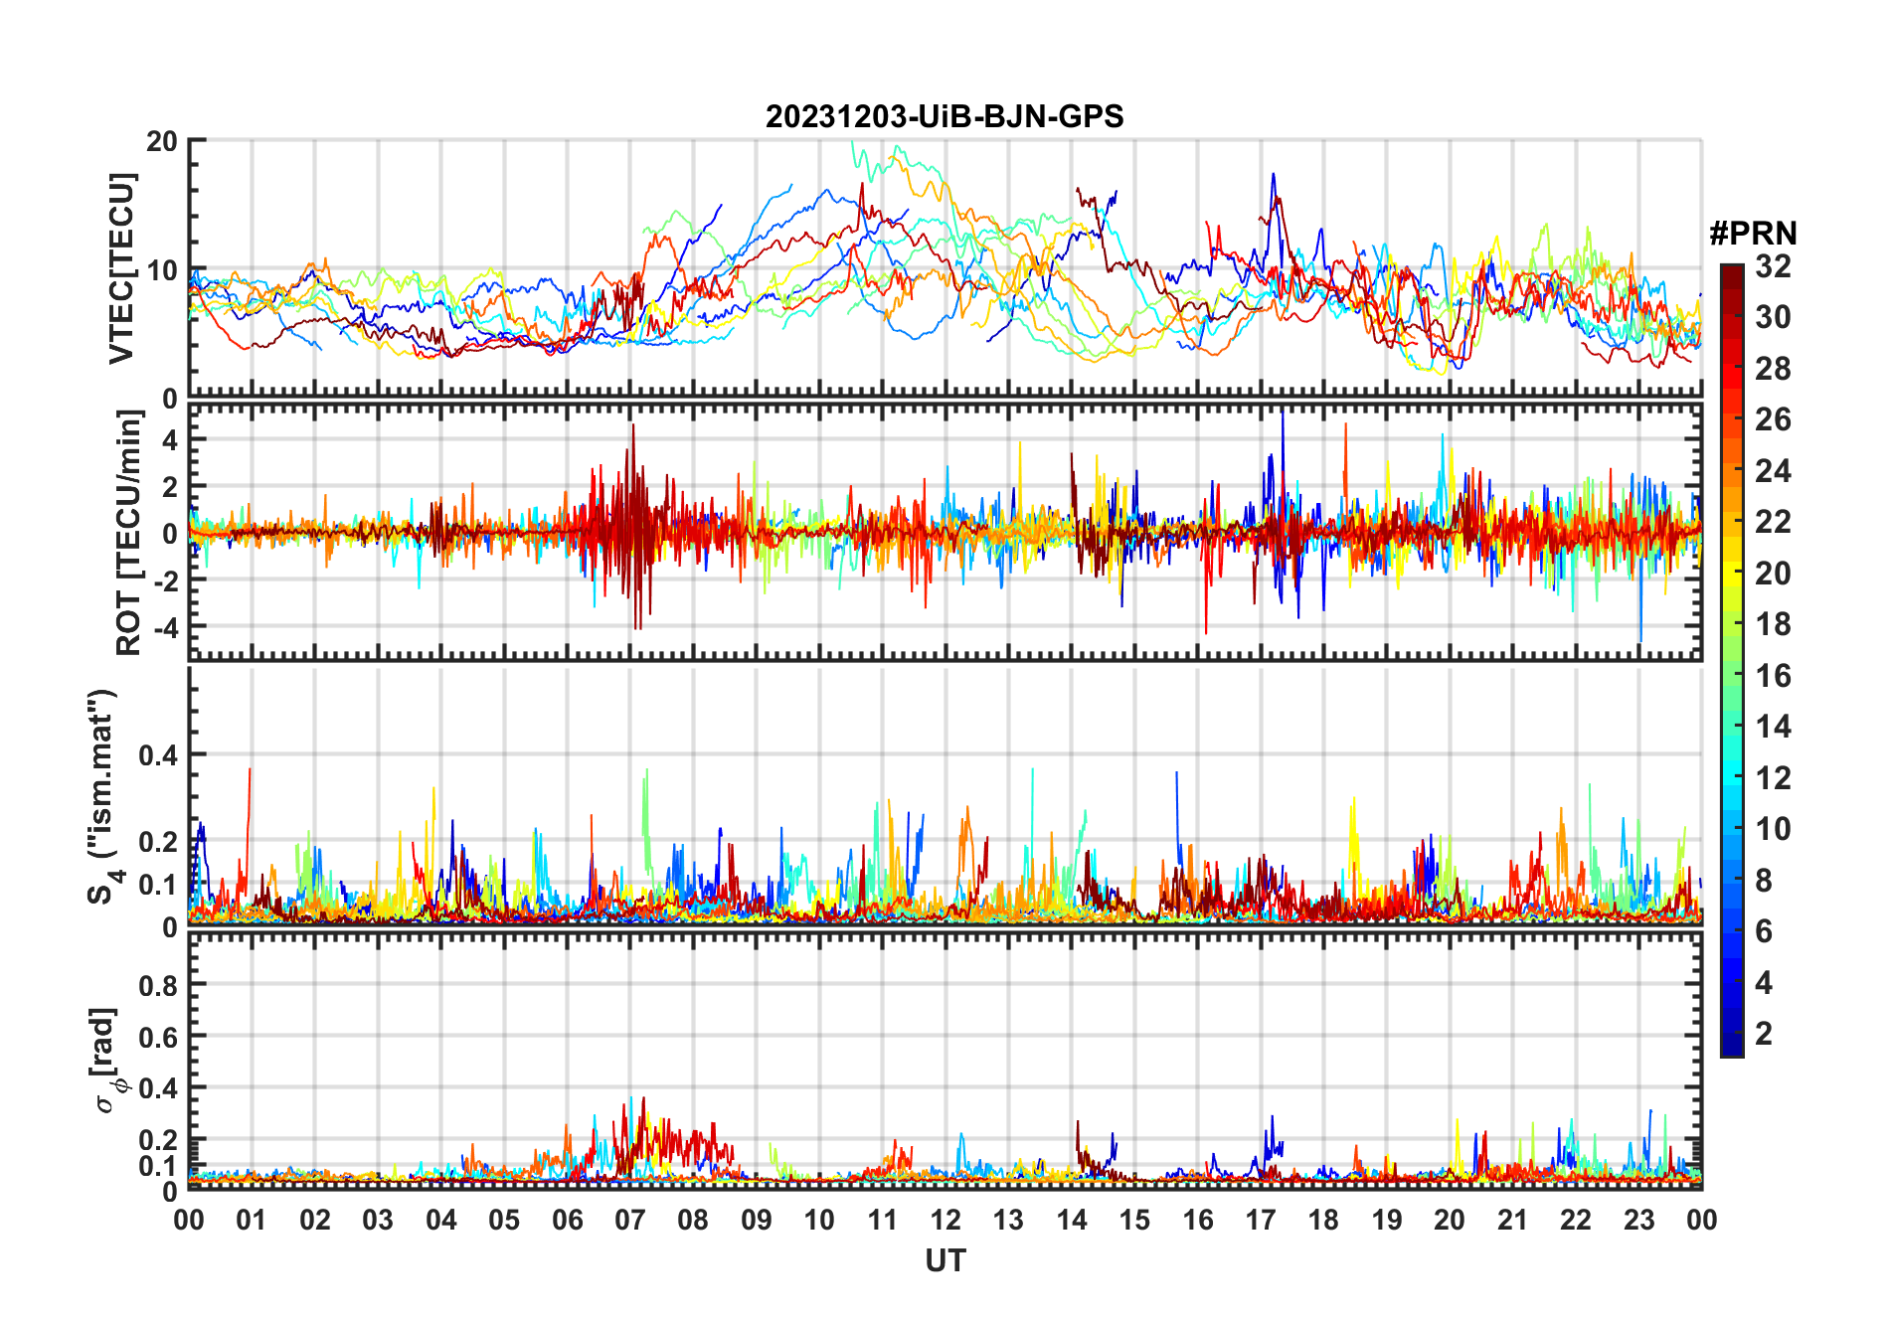Select the 8 label on the PRN colorbar
The image size is (1891, 1322).
[1764, 881]
